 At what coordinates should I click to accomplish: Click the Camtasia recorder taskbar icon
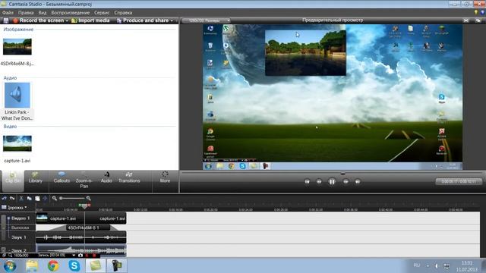click(116, 266)
